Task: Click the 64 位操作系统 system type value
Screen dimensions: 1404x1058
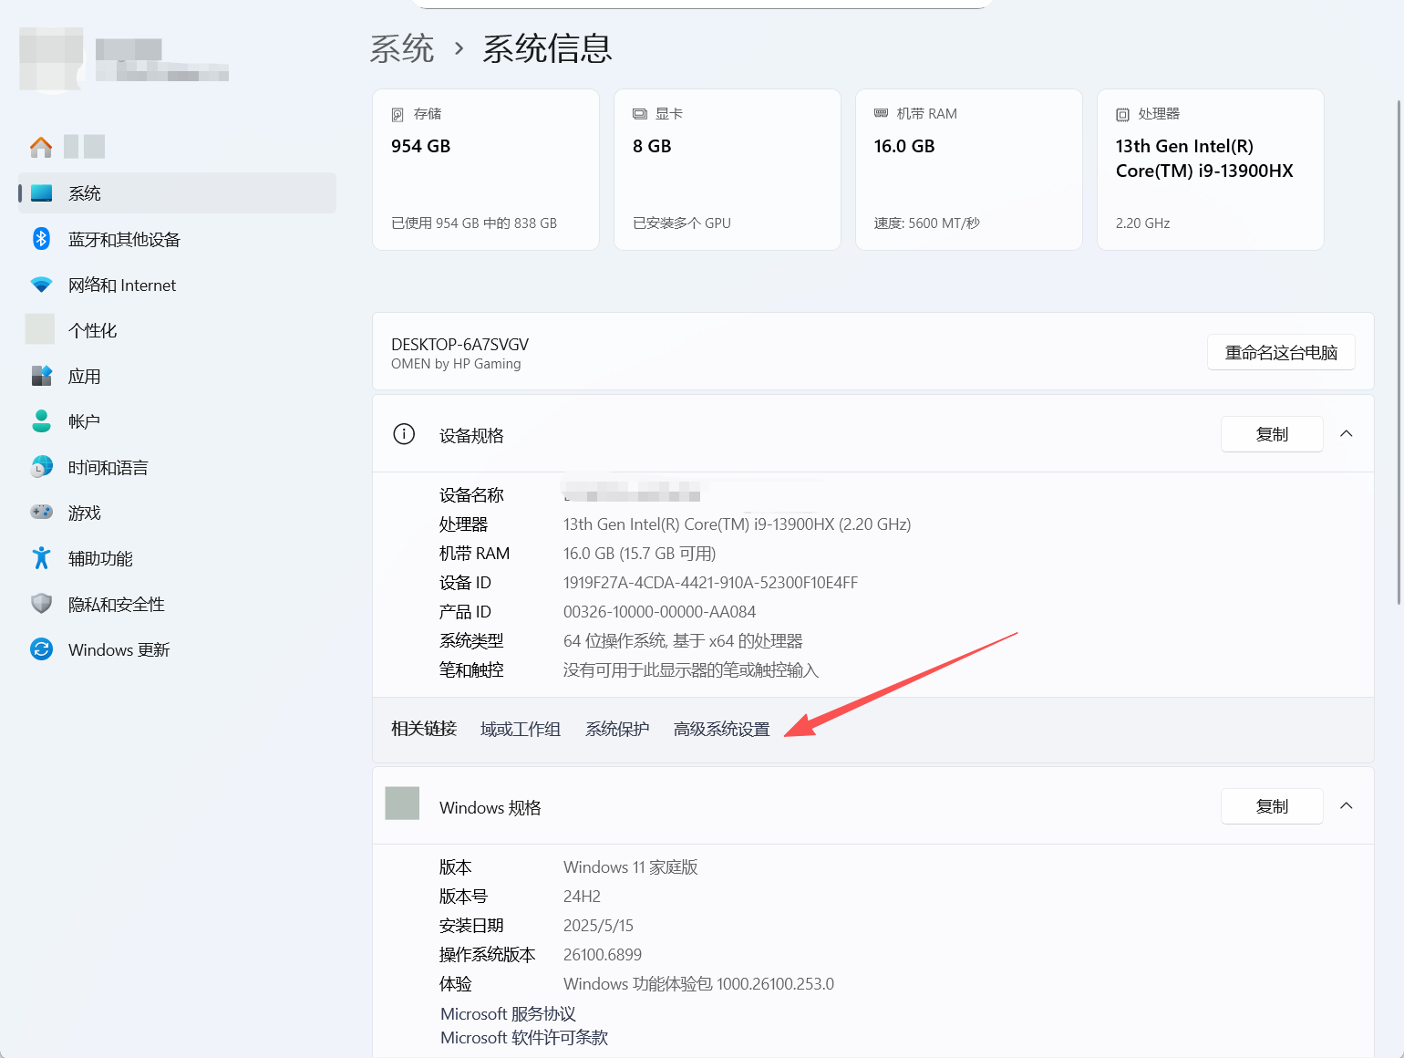Action: pos(683,641)
